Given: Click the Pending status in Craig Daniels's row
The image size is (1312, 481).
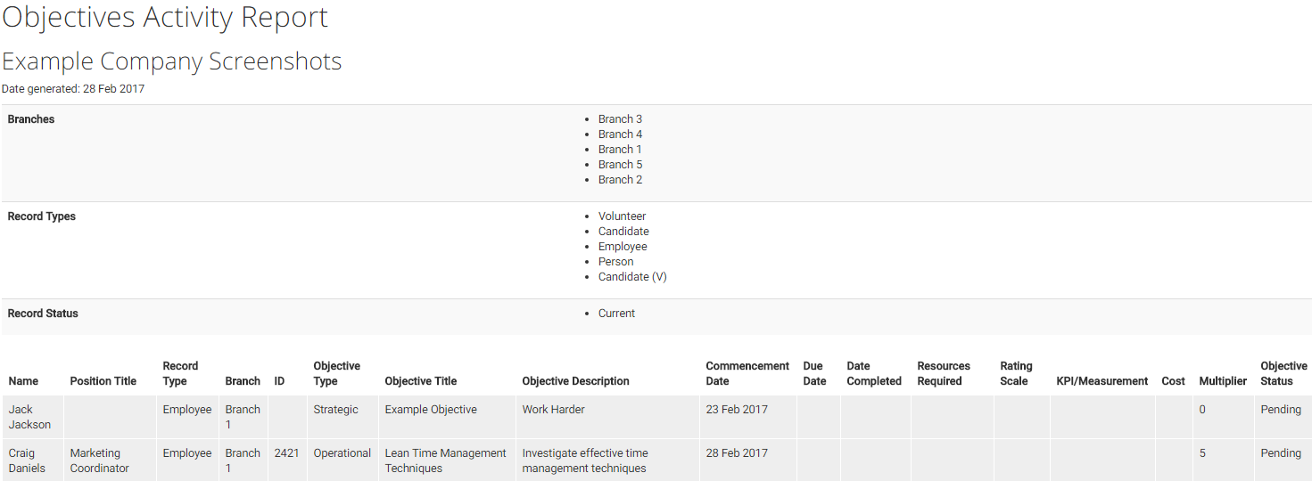Looking at the screenshot, I should [1281, 453].
